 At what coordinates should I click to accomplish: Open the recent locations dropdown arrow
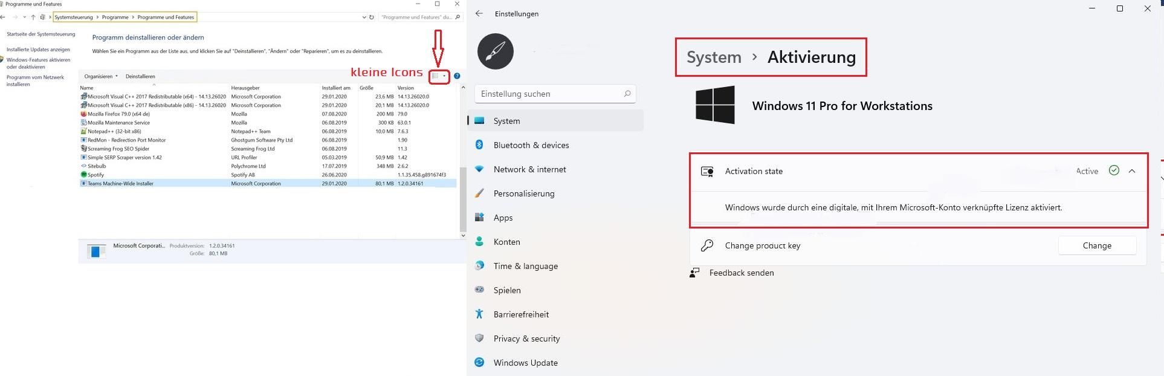[x=24, y=17]
